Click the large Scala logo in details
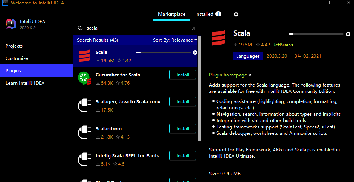The image size is (354, 182). pos(218,38)
